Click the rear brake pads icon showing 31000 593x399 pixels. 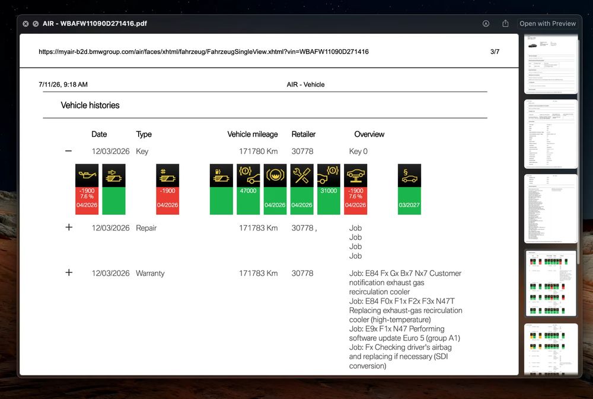click(329, 175)
